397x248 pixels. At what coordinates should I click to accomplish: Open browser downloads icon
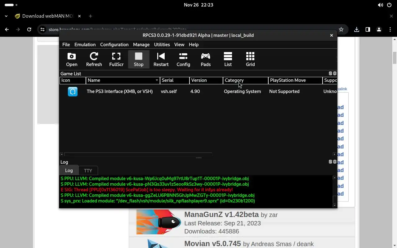coord(357,29)
